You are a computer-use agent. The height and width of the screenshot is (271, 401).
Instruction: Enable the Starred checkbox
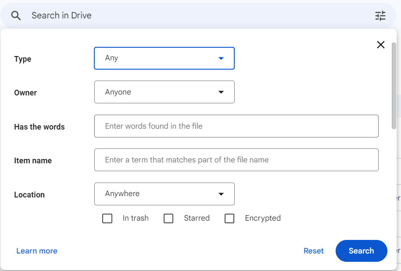pos(168,218)
